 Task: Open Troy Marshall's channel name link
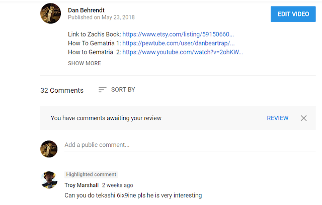(x=82, y=185)
